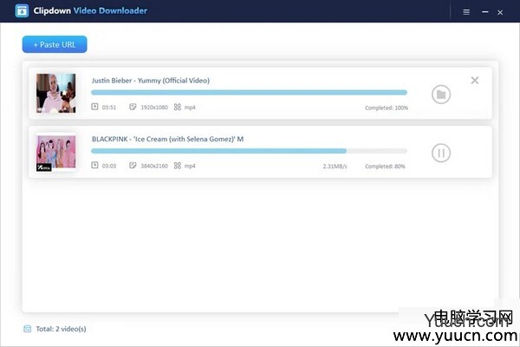Select the title 'Justin Bieber - Yummy (Official Video)'
This screenshot has height=347, width=520.
pyautogui.click(x=151, y=81)
